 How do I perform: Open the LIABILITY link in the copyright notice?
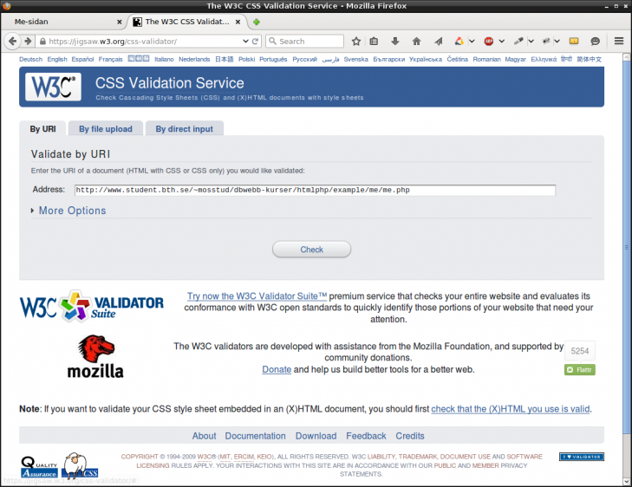click(x=381, y=457)
